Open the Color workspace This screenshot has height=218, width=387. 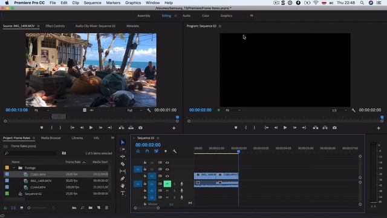point(206,16)
